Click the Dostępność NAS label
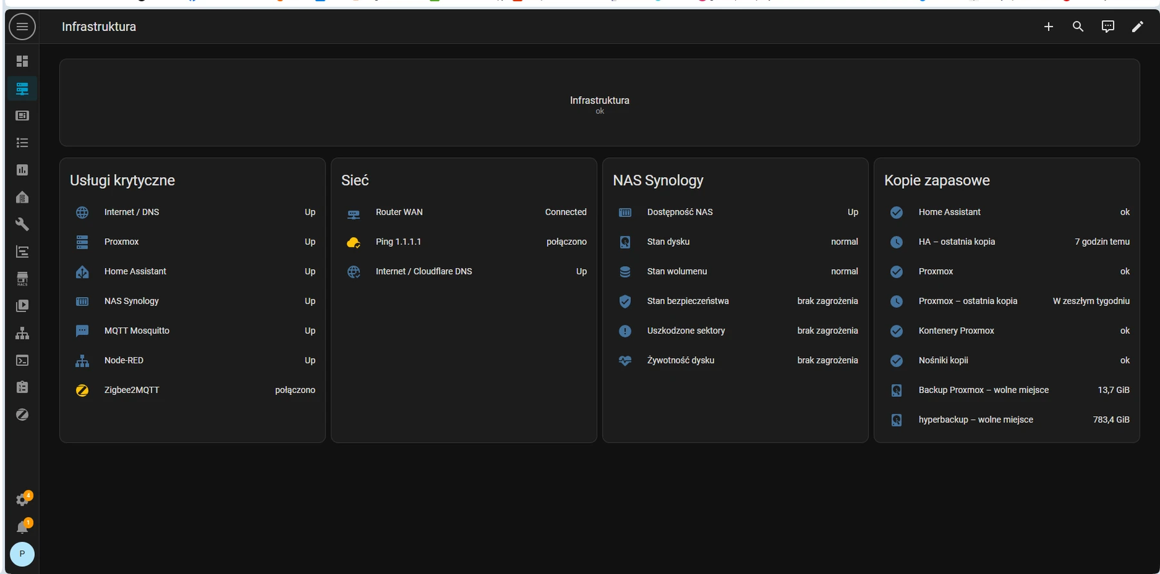This screenshot has height=574, width=1160. 680,212
